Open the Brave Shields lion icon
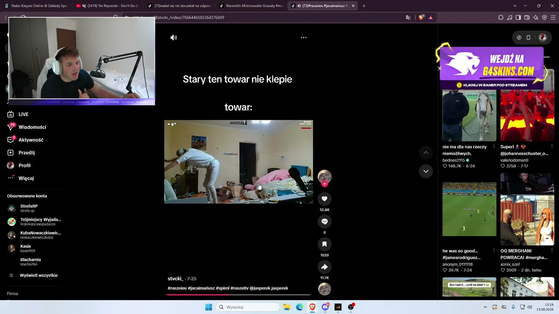 [x=421, y=17]
